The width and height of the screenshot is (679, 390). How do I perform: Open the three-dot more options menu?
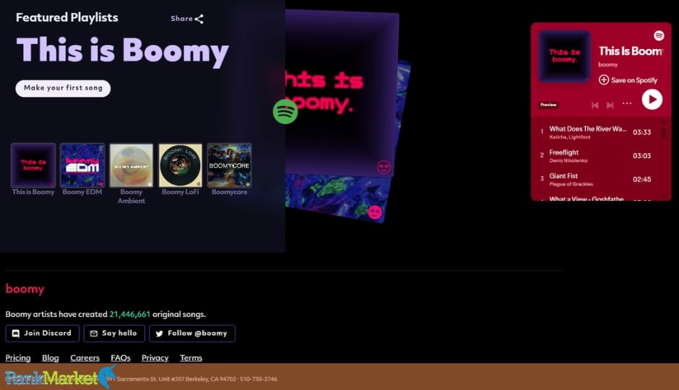627,103
